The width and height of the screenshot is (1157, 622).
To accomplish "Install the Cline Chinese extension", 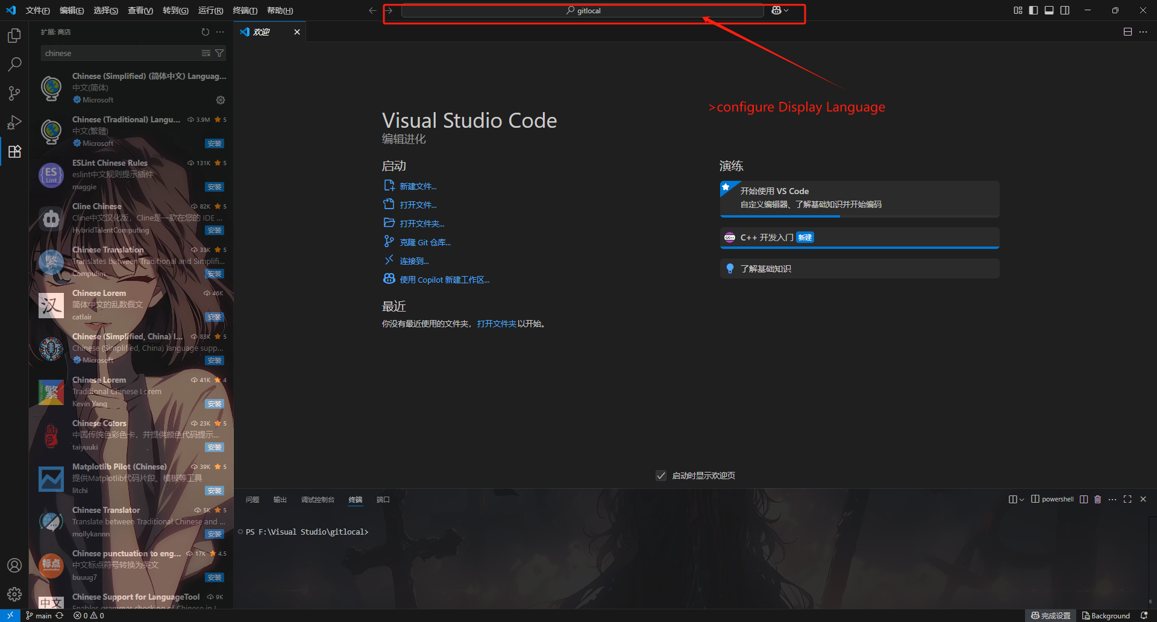I will 215,230.
